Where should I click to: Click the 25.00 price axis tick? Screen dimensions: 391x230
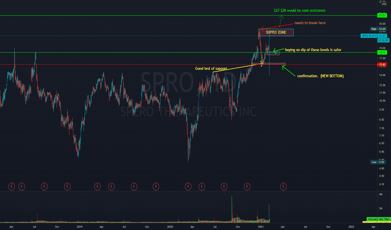(382, 24)
